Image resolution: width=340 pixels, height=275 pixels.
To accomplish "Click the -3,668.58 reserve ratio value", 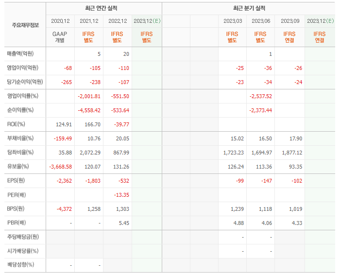I will coord(61,167).
